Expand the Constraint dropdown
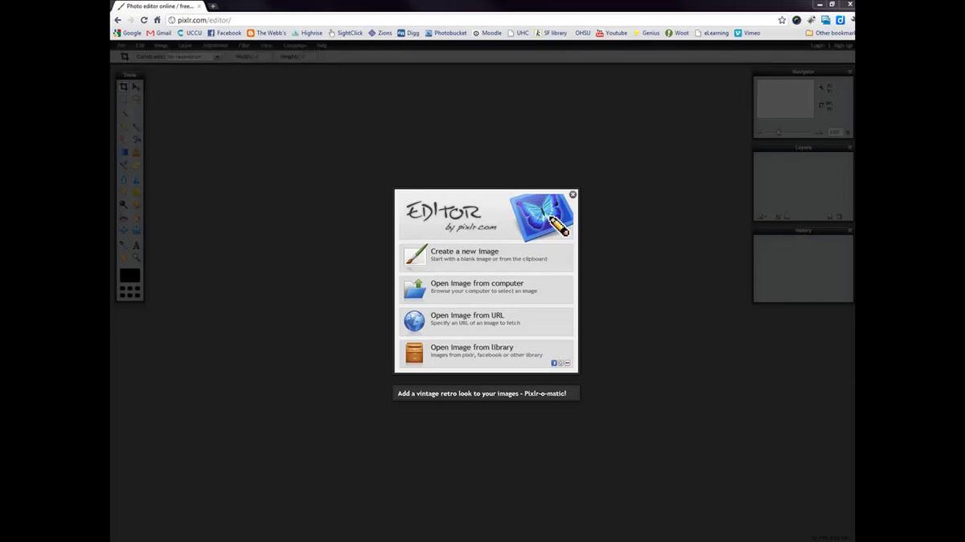Screen dimensions: 965x542 pyautogui.click(x=193, y=57)
